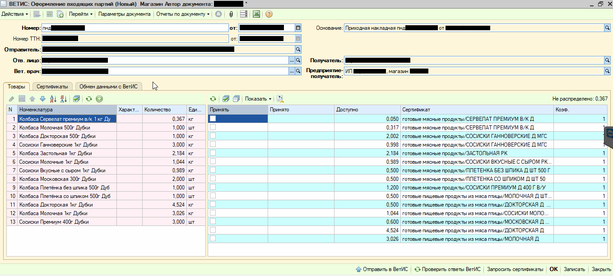Select row Колбаса Московская 300г Дубки
This screenshot has width=613, height=276.
106,179
